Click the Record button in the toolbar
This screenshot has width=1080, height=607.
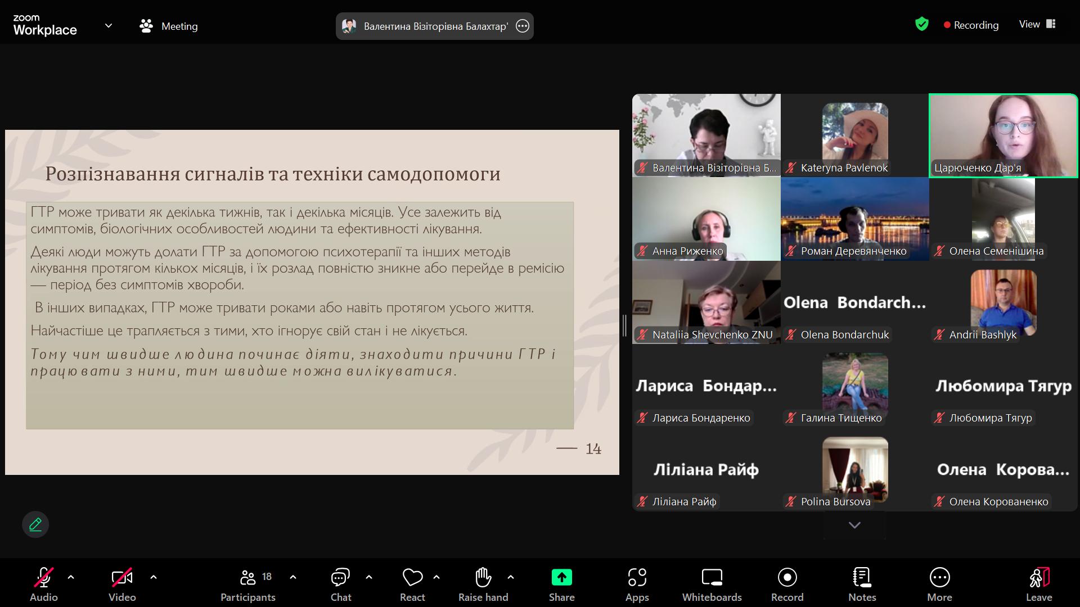(787, 585)
